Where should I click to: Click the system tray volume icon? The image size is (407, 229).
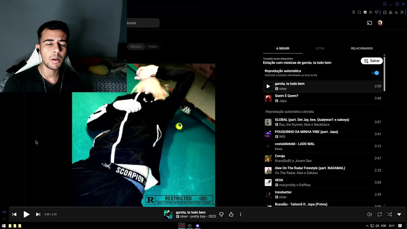click(377, 226)
